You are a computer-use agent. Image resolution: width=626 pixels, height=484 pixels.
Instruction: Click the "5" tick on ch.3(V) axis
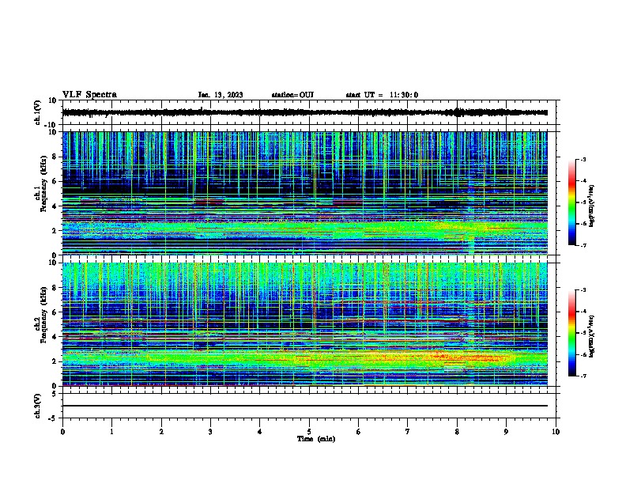[x=55, y=393]
